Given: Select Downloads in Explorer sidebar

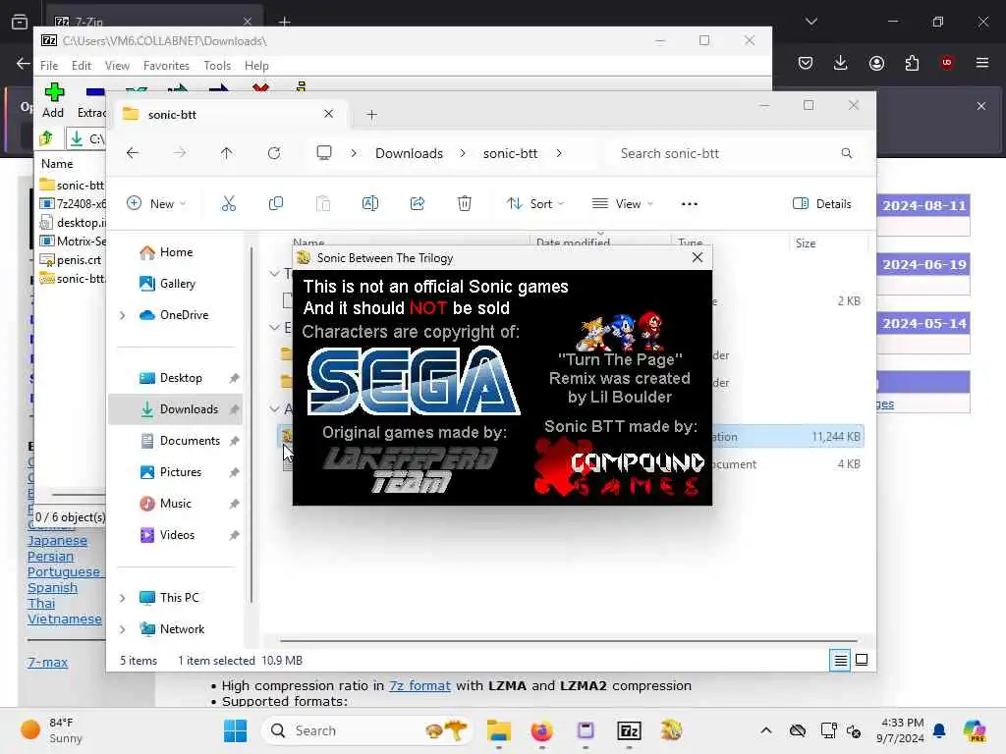Looking at the screenshot, I should tap(175, 409).
